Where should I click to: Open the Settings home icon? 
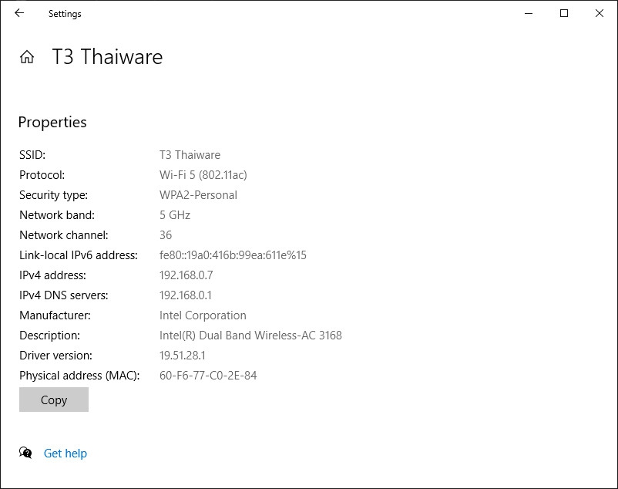[27, 57]
